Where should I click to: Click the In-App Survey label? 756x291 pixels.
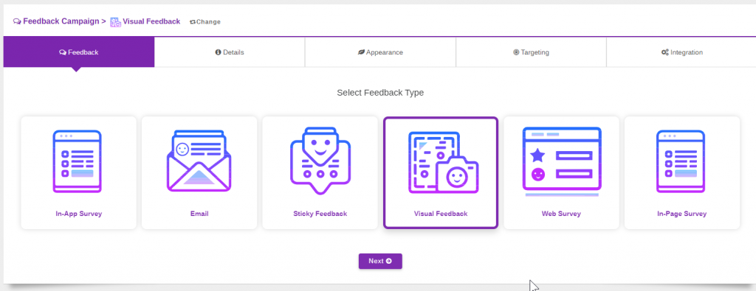78,214
